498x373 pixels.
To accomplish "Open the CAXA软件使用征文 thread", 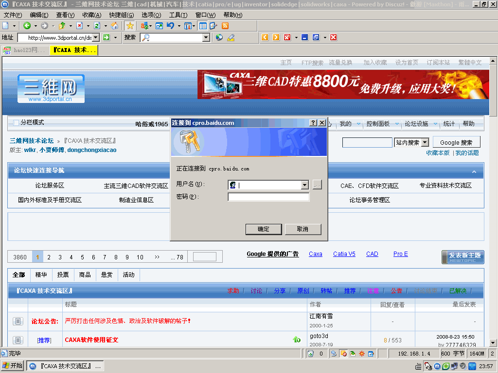I will [91, 339].
